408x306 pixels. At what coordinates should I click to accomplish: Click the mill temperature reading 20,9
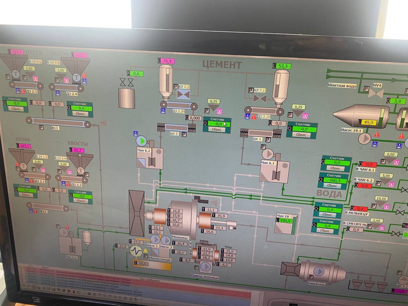pyautogui.click(x=221, y=216)
